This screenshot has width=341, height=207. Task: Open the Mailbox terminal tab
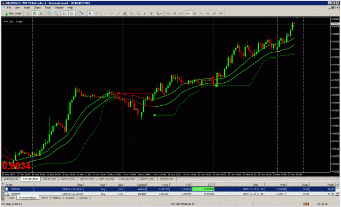tap(57, 198)
